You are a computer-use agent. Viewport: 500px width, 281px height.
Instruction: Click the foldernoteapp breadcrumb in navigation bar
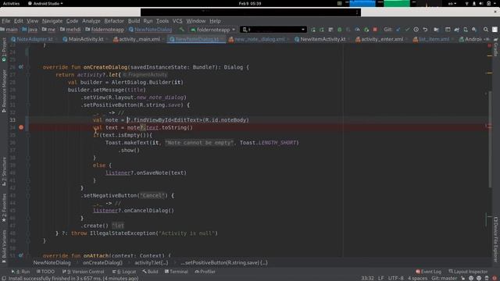coord(105,30)
